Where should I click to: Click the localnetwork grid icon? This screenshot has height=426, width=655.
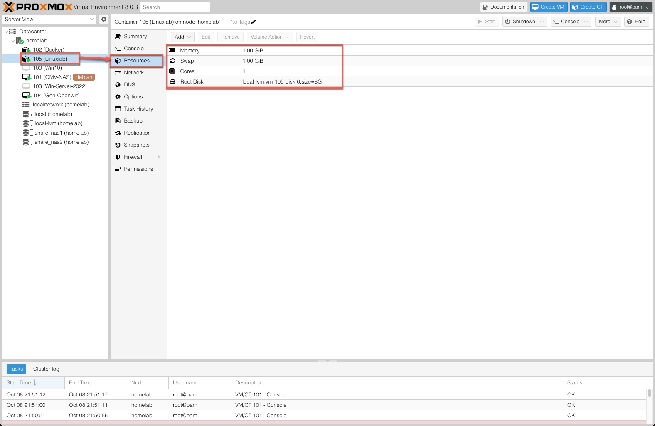point(26,105)
